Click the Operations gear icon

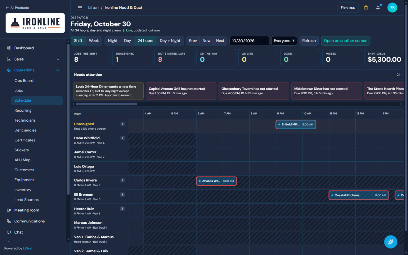(9, 70)
